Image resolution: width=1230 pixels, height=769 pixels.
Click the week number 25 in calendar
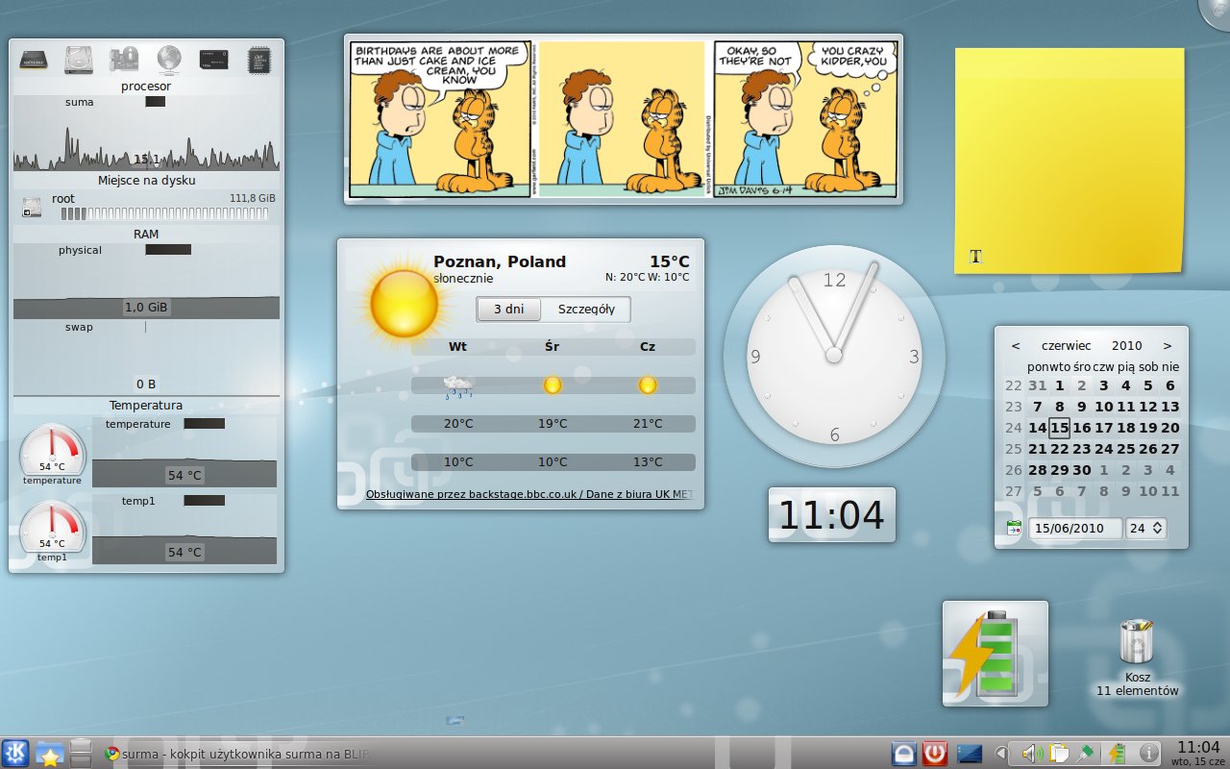1014,449
